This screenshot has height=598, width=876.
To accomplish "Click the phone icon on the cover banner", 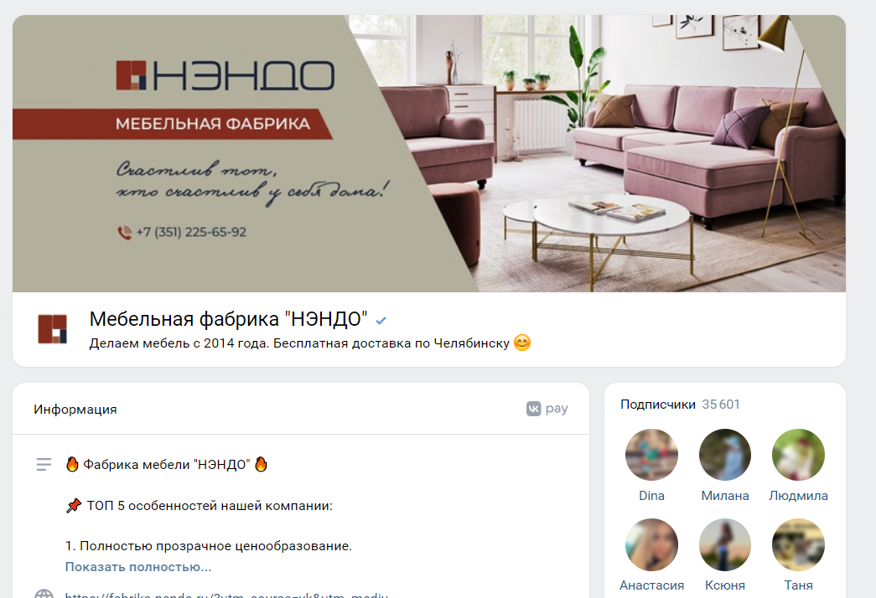I will click(x=124, y=232).
